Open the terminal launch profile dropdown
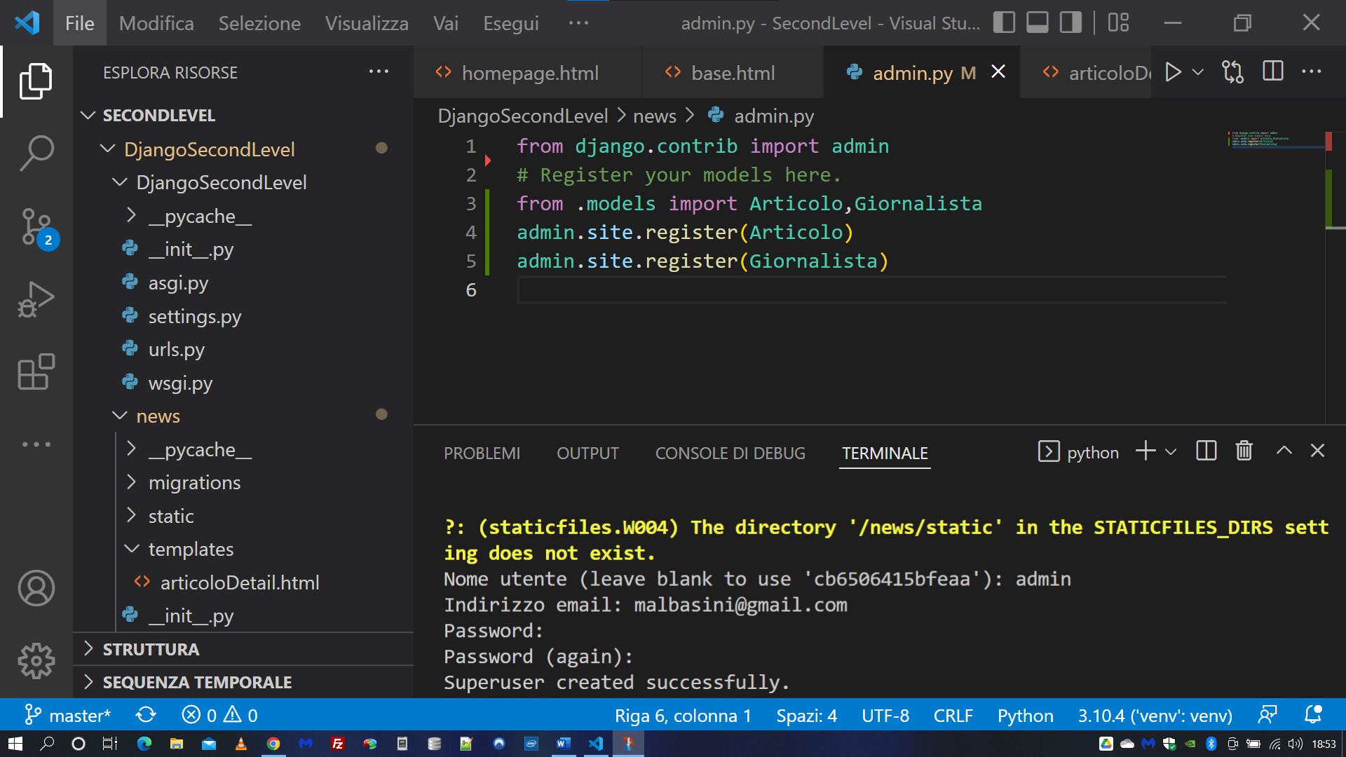1346x757 pixels. point(1171,452)
